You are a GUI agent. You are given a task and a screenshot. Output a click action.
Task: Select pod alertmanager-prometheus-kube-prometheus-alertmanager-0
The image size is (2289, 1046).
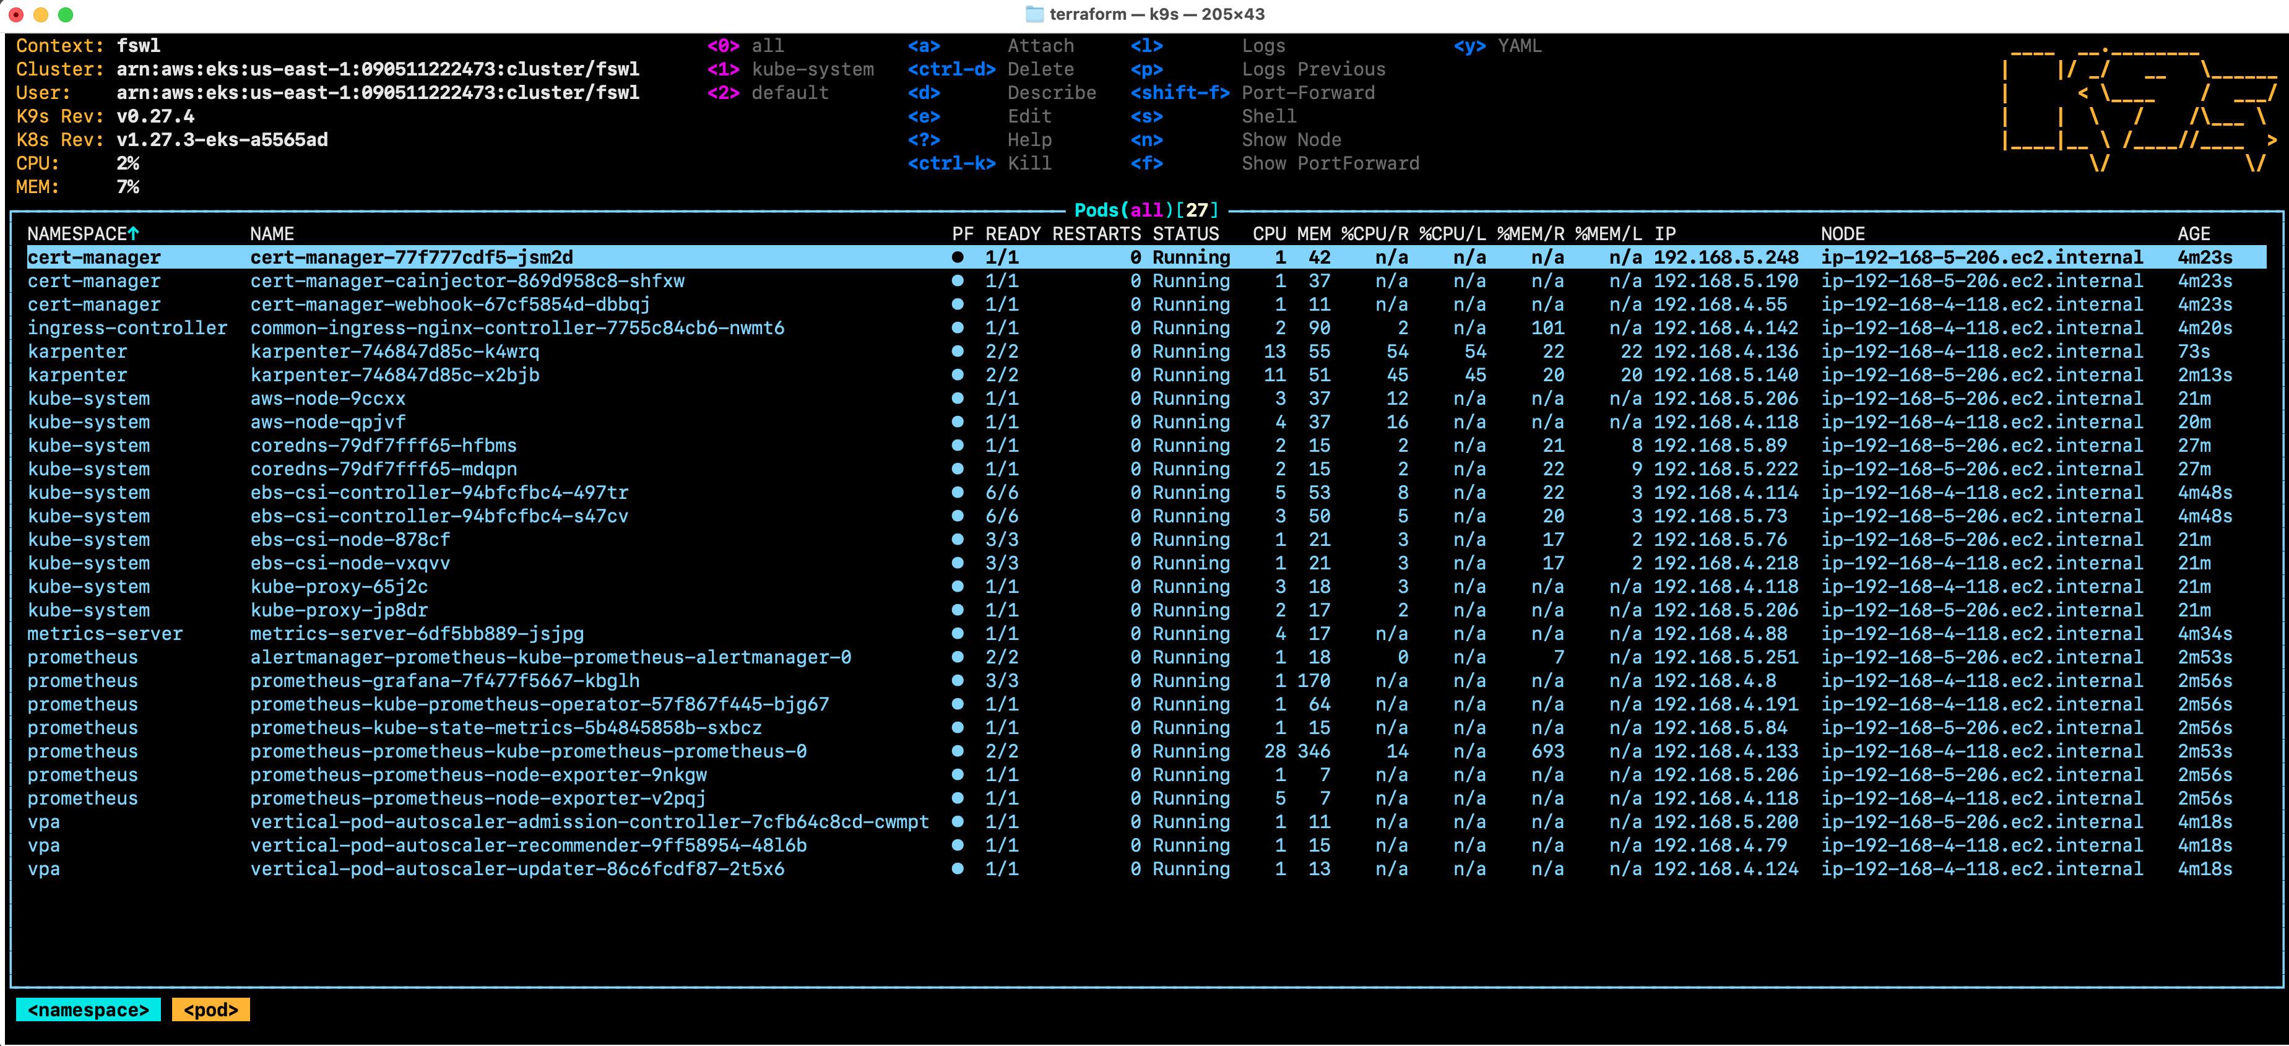1146,658
